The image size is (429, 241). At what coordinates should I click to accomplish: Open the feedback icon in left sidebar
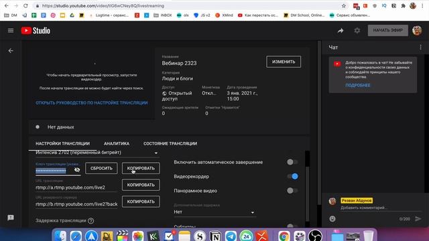11,218
